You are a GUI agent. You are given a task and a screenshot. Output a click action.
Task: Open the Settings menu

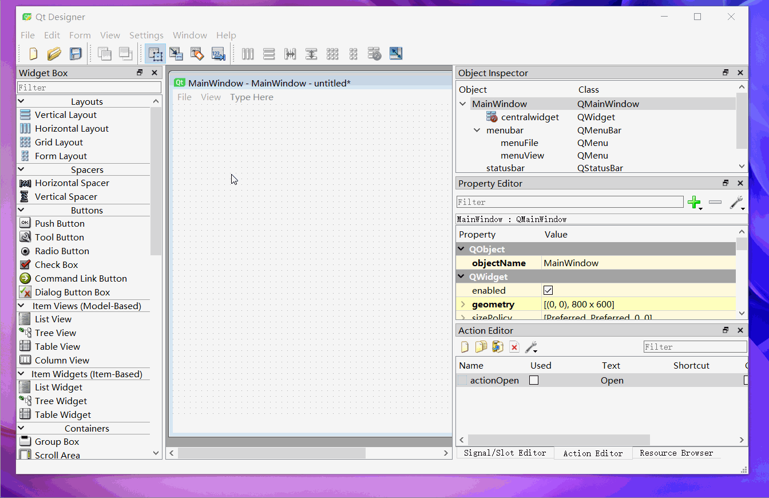click(x=146, y=35)
